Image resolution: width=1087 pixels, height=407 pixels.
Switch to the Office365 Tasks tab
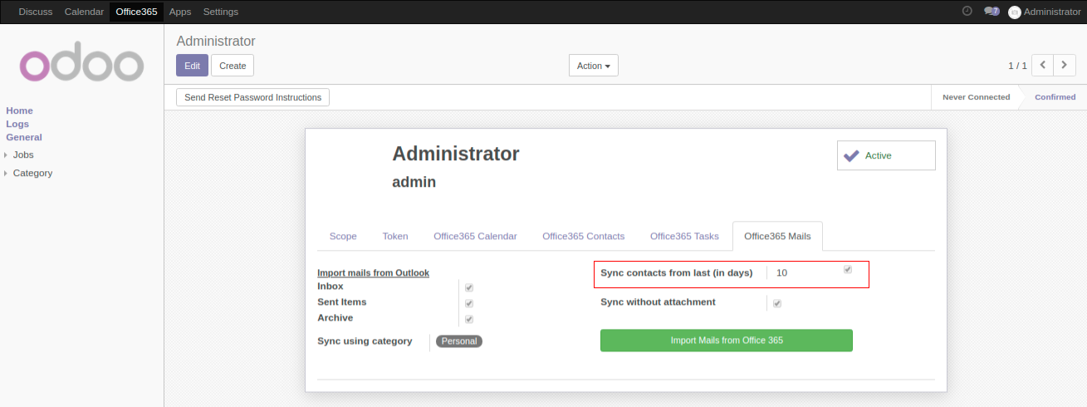pos(684,236)
